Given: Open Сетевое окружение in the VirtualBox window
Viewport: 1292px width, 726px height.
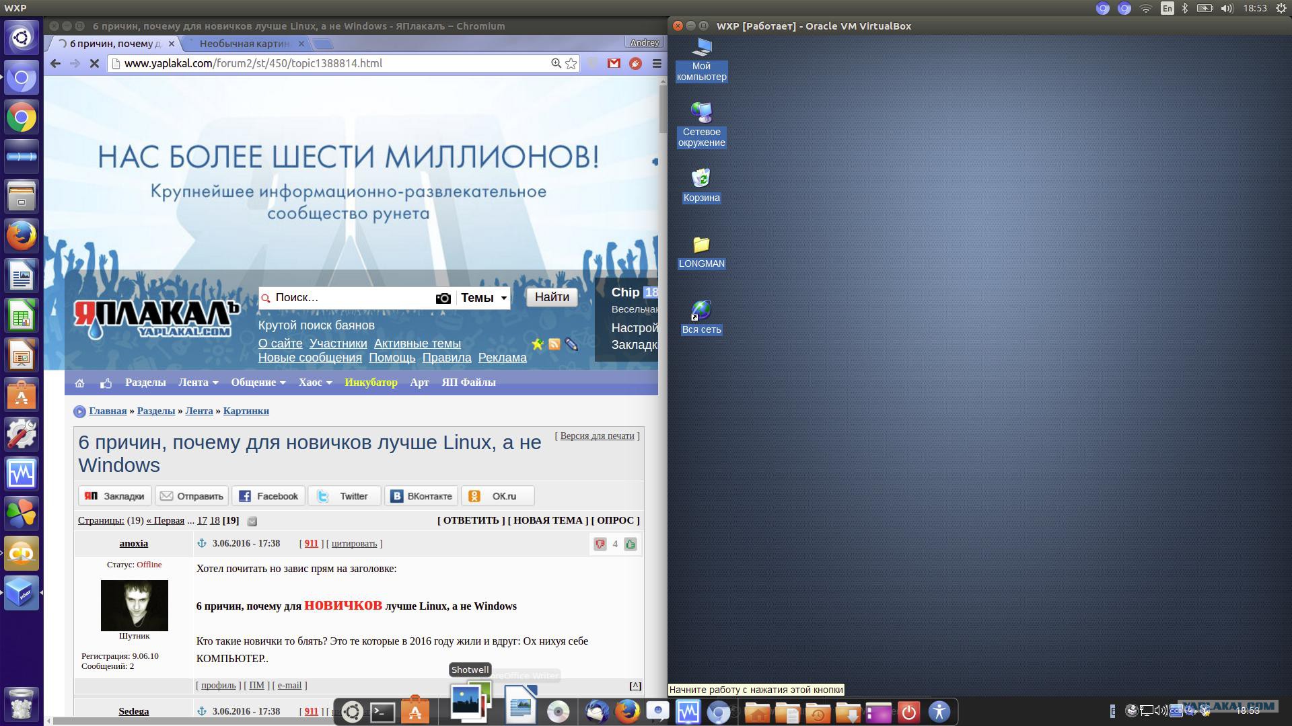Looking at the screenshot, I should pyautogui.click(x=701, y=125).
